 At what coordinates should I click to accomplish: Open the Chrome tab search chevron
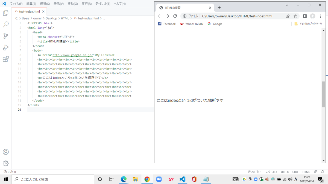coord(287,5)
